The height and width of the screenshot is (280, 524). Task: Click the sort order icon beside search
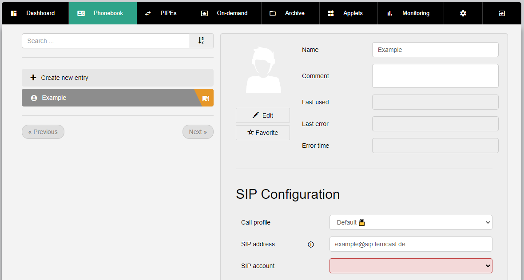click(201, 41)
